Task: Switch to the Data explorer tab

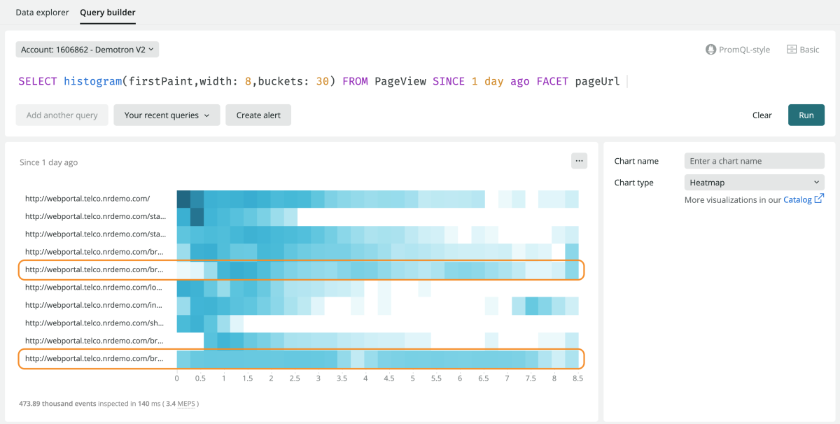Action: (x=42, y=13)
